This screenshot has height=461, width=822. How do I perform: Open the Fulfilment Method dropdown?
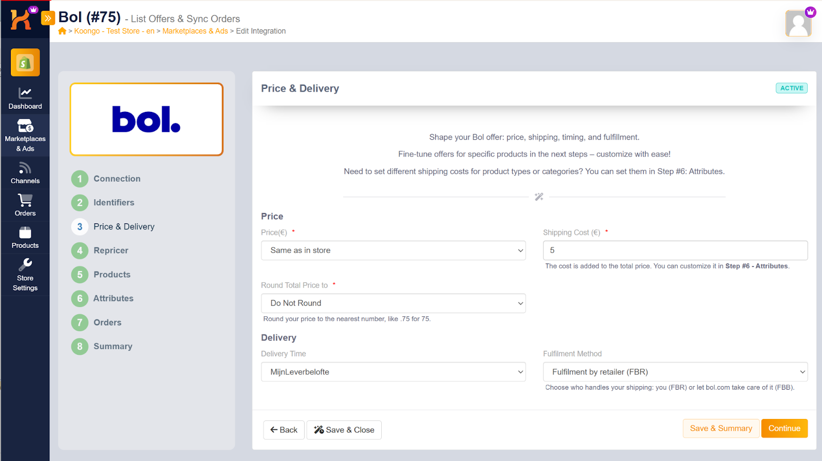(x=675, y=372)
